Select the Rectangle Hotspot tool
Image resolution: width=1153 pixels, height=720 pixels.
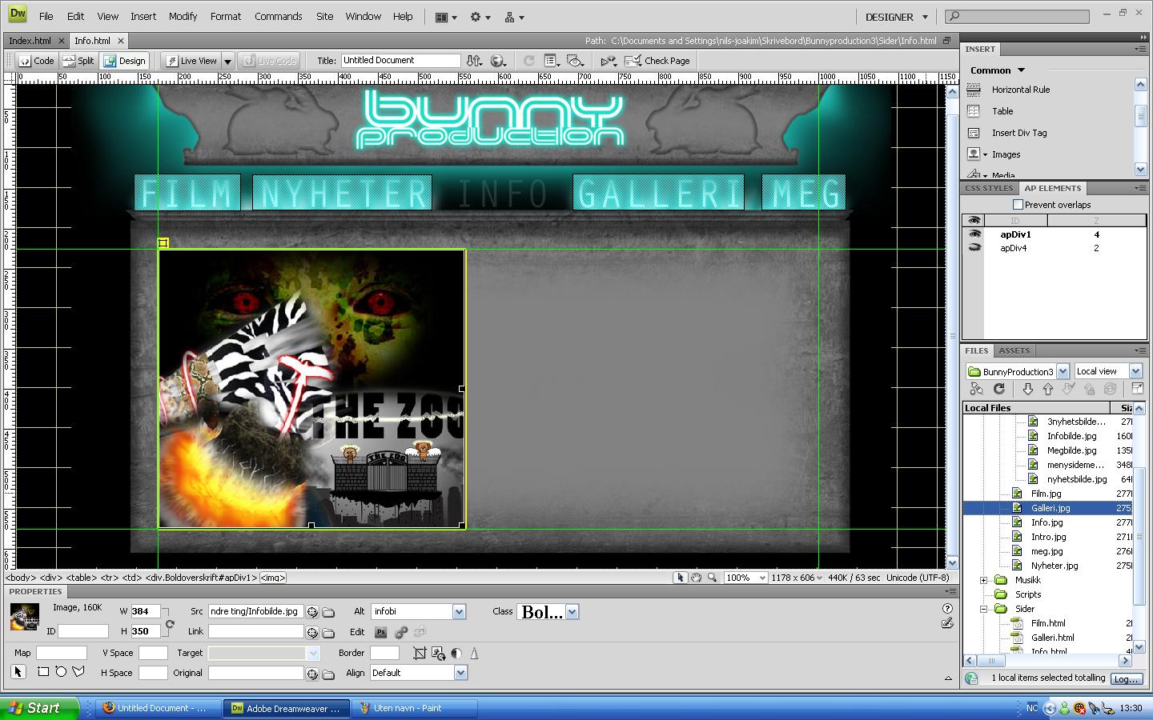[x=43, y=672]
